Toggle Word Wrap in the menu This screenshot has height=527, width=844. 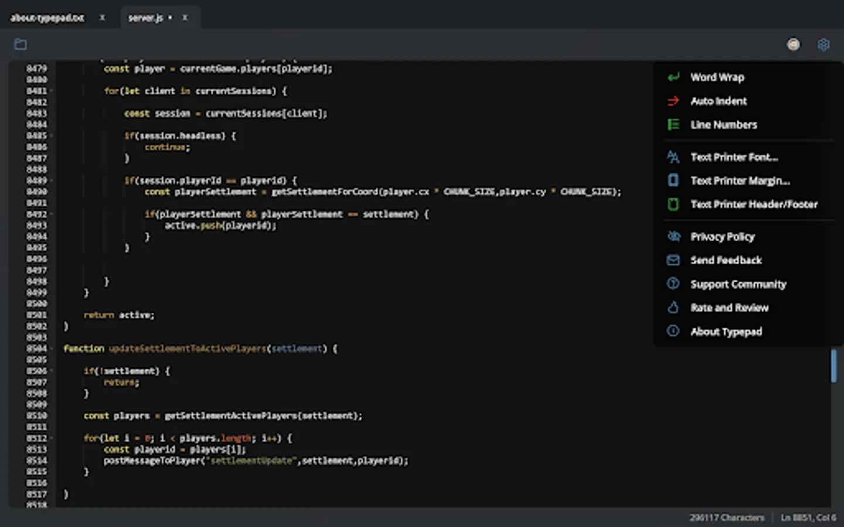pyautogui.click(x=717, y=77)
